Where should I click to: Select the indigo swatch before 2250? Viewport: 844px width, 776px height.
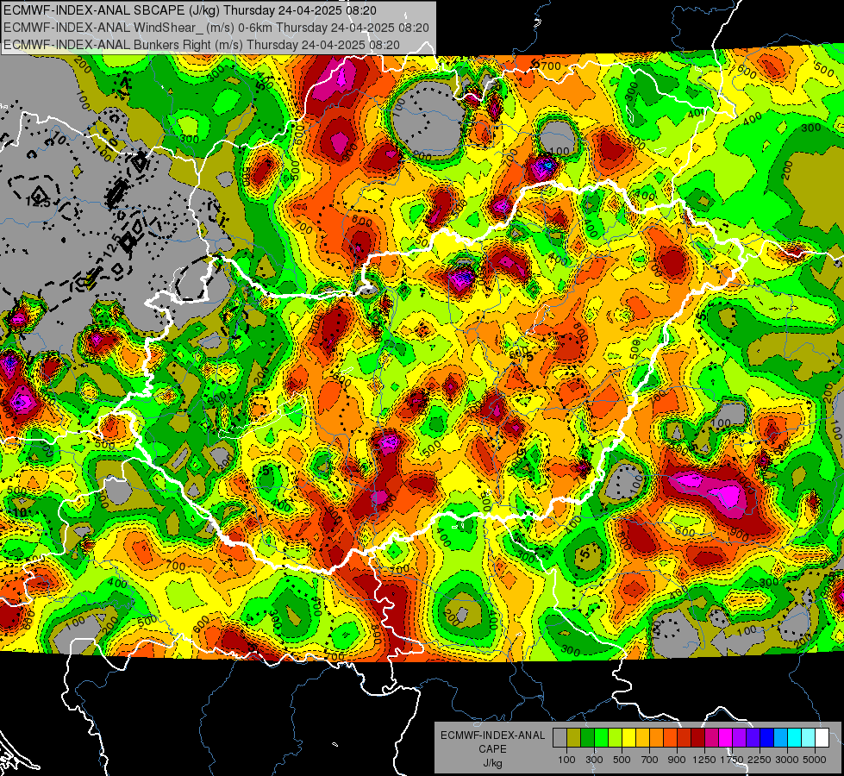(x=753, y=738)
